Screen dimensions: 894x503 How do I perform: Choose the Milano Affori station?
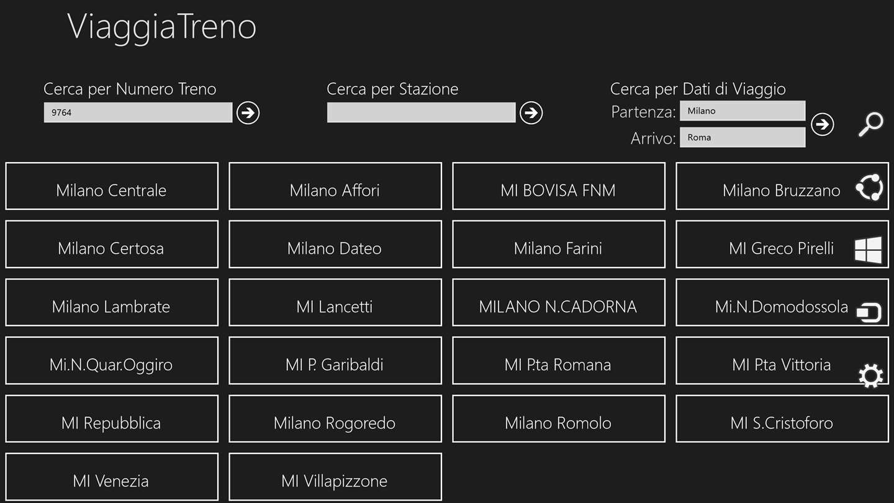(335, 186)
